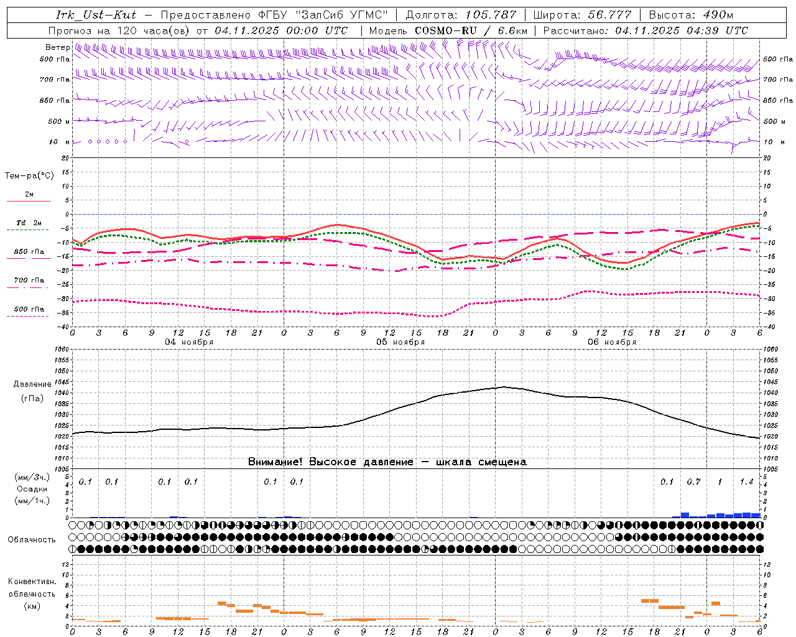Click the (мм/3ч.) precipitation unit label
The width and height of the screenshot is (796, 637).
pyautogui.click(x=32, y=478)
